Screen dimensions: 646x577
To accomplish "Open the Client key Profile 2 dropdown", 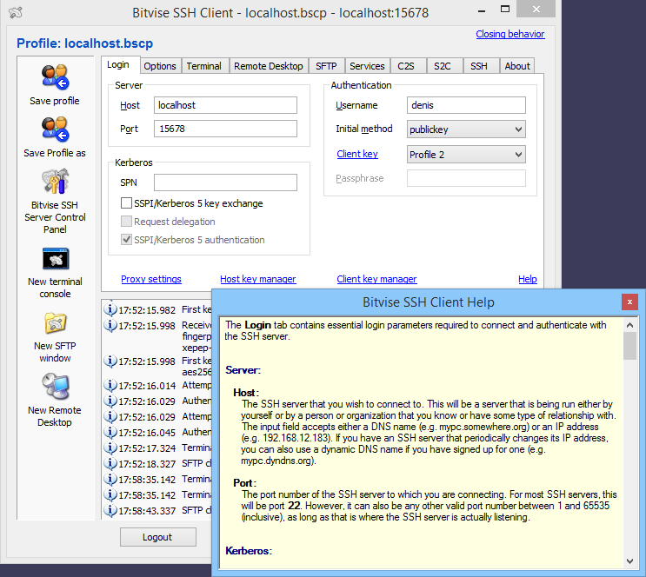I will pyautogui.click(x=466, y=155).
